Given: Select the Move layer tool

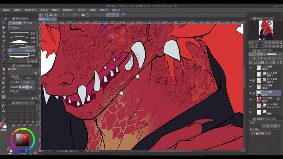Looking at the screenshot, I should (x=4, y=37).
